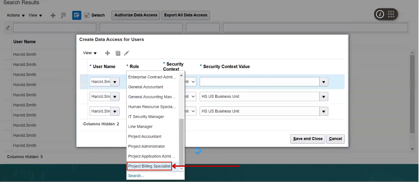
Task: Click the detach icon beside Detach label
Action: click(x=87, y=15)
